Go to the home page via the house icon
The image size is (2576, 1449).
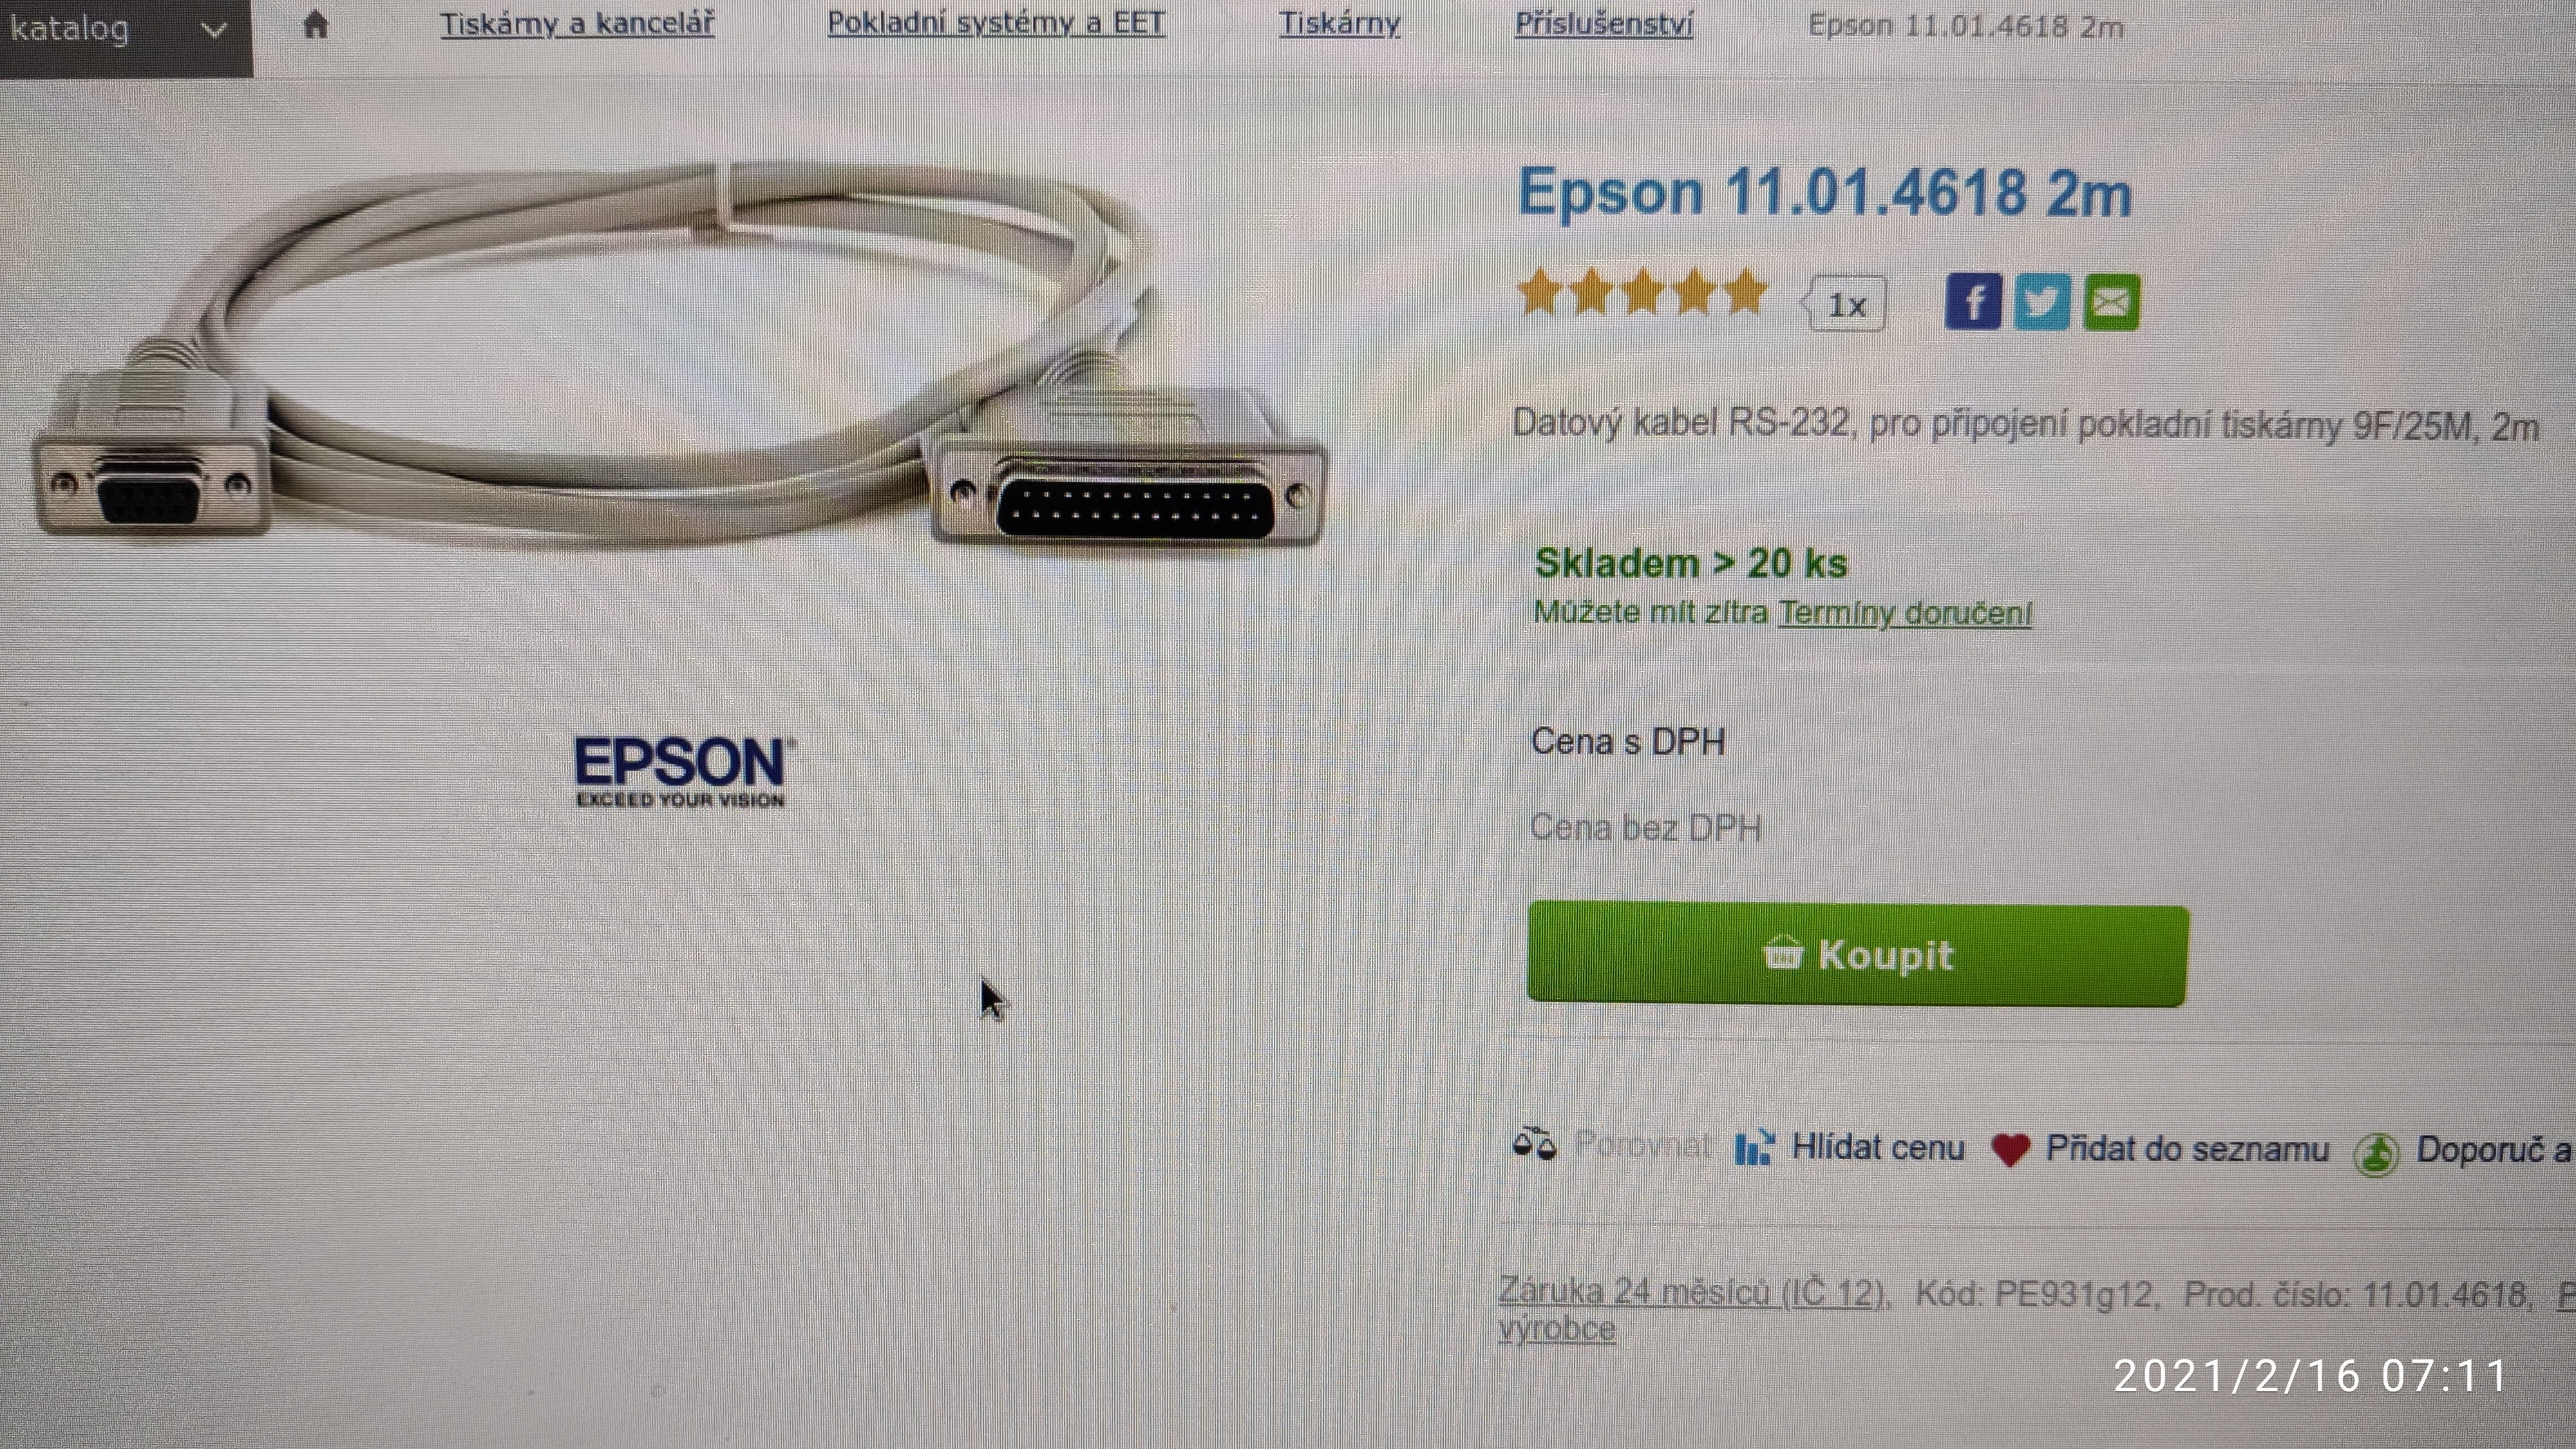(x=315, y=24)
